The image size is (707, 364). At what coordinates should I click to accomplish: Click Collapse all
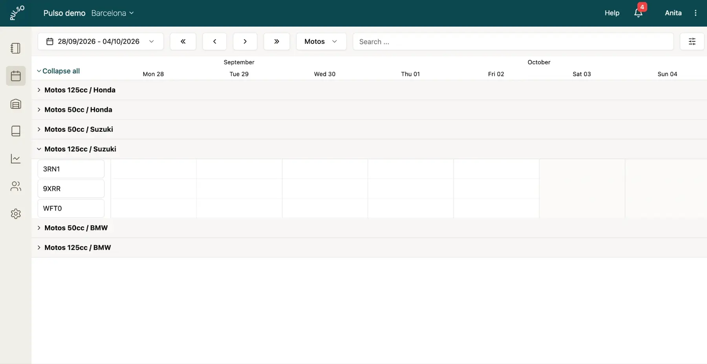coord(58,71)
